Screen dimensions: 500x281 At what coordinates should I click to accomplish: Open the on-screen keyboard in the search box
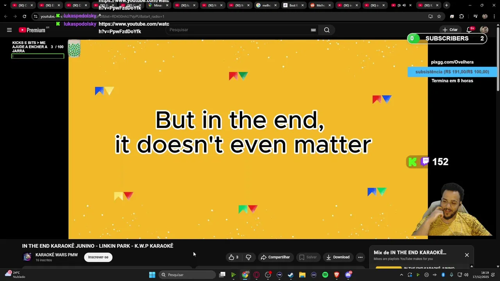pos(313,30)
